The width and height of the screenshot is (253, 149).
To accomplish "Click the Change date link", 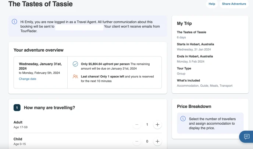I will [x=28, y=79].
